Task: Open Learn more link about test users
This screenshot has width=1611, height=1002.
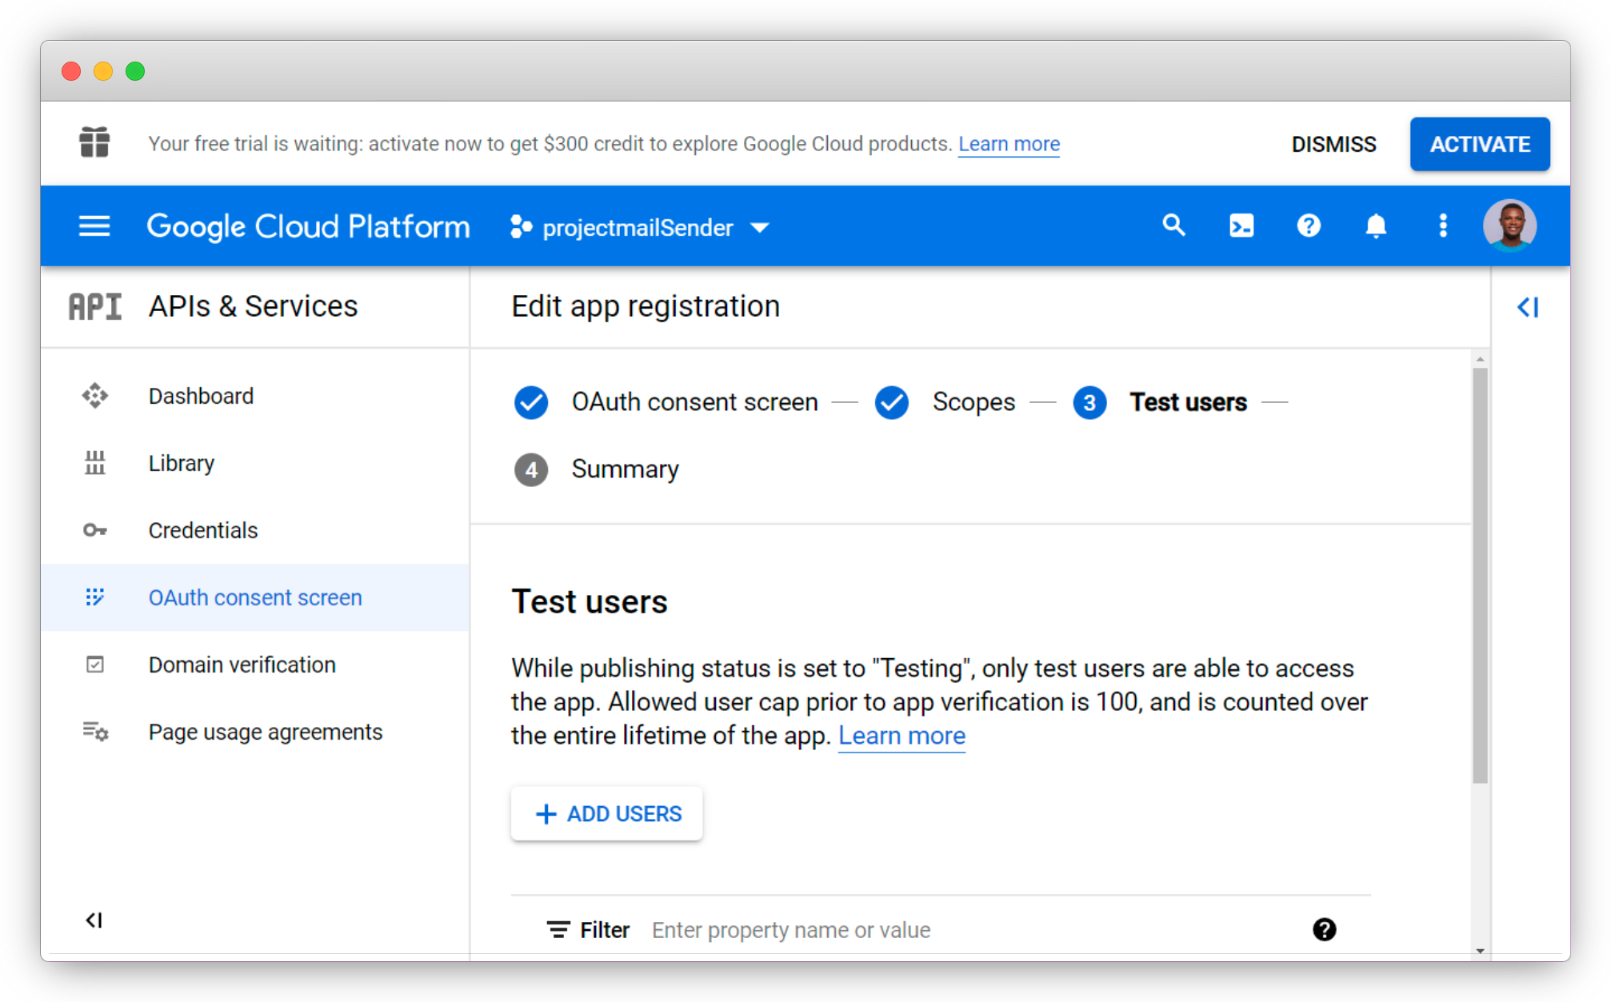Action: pos(901,736)
